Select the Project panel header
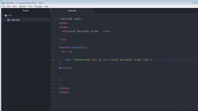Screen dimensions: 198x111 [26, 10]
